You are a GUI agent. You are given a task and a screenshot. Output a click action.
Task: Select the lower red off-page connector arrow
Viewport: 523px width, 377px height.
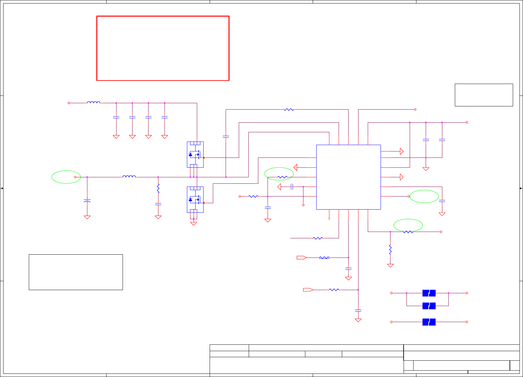[x=308, y=290]
